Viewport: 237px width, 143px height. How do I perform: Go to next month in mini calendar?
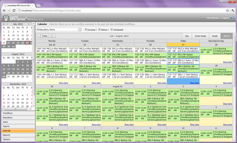click(29, 24)
